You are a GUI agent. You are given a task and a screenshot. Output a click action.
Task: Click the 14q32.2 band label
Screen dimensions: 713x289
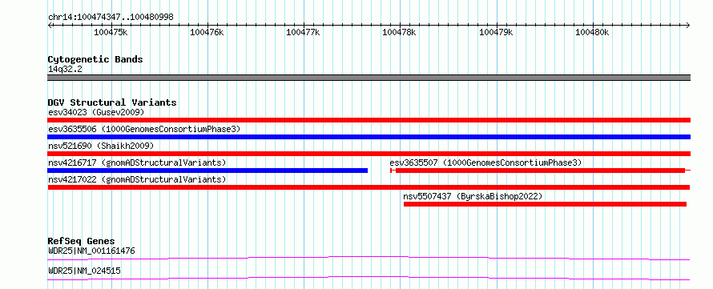[x=65, y=70]
